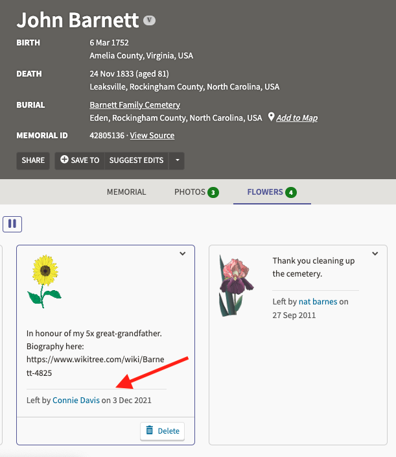Click the green 4 badge on Flowers

coord(291,192)
